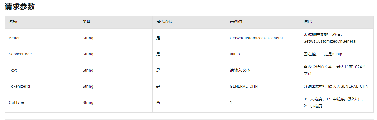Click the 是否必选 column header

coord(164,22)
